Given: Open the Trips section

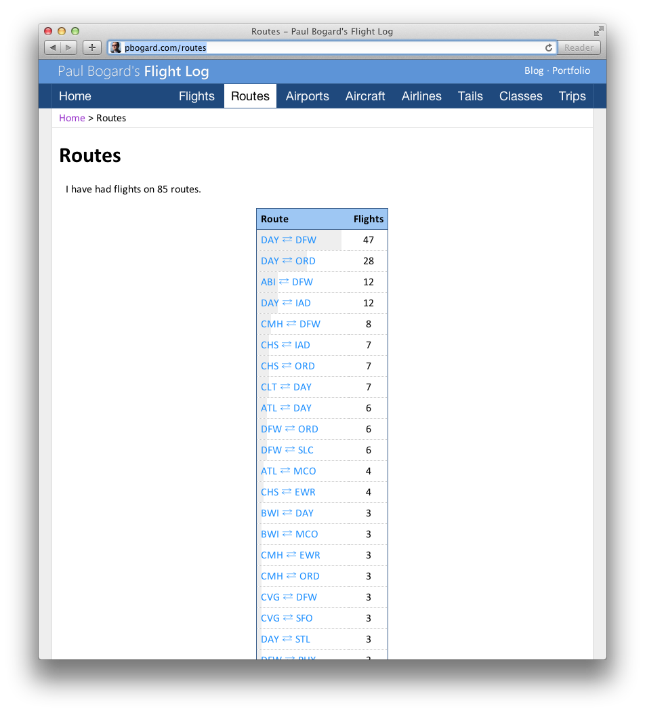Looking at the screenshot, I should (572, 96).
